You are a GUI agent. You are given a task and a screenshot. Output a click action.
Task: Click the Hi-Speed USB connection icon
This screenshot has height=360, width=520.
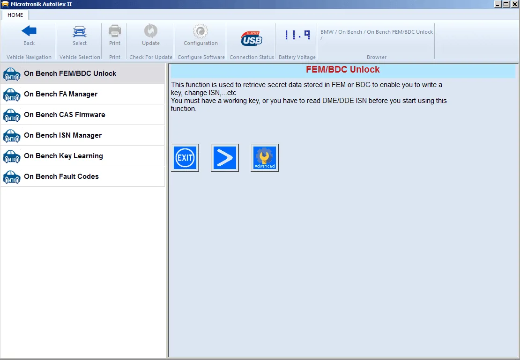tap(252, 38)
